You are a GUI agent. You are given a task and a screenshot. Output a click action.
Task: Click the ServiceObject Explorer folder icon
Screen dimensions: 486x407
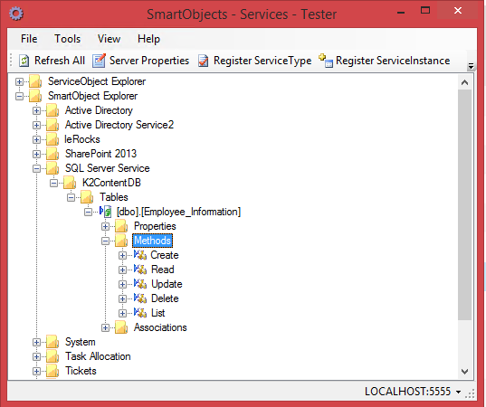(x=35, y=81)
